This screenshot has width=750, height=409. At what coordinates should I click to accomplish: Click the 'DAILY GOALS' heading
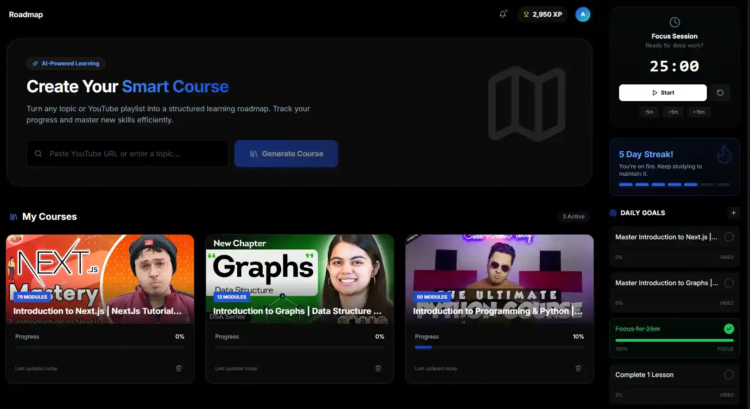click(643, 213)
